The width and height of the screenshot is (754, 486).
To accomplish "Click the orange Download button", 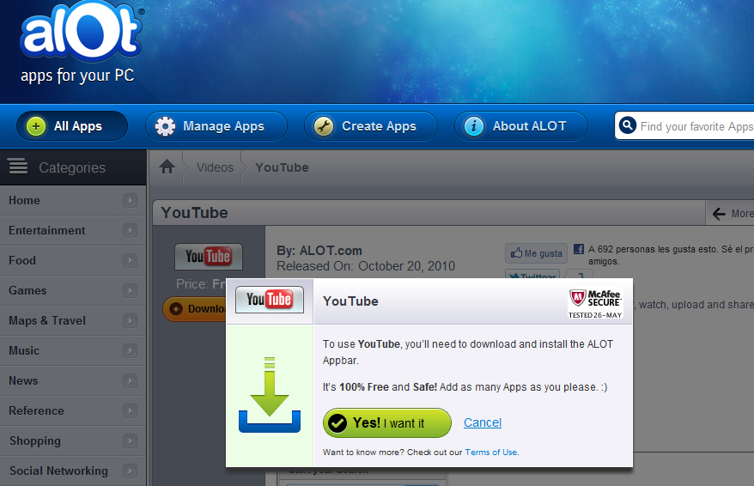I will point(195,308).
